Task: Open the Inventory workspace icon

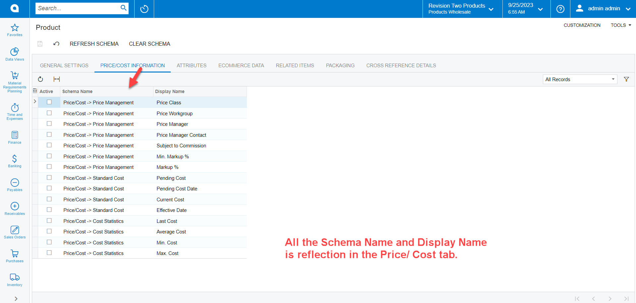Action: pyautogui.click(x=14, y=279)
